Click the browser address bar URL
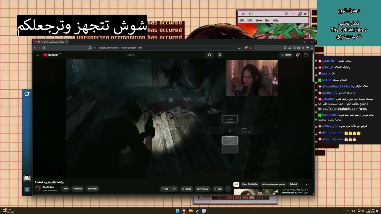The height and width of the screenshot is (214, 381). tap(120, 48)
